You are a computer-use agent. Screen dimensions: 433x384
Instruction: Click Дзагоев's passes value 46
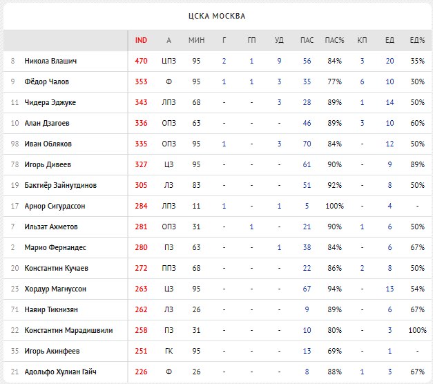307,123
